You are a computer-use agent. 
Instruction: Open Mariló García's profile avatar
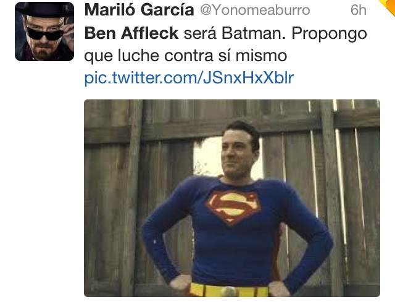44,31
